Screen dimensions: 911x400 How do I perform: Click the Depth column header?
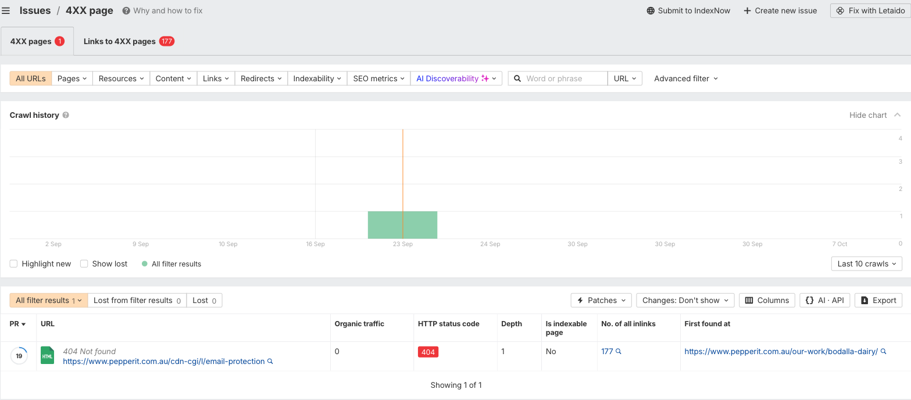coord(512,324)
